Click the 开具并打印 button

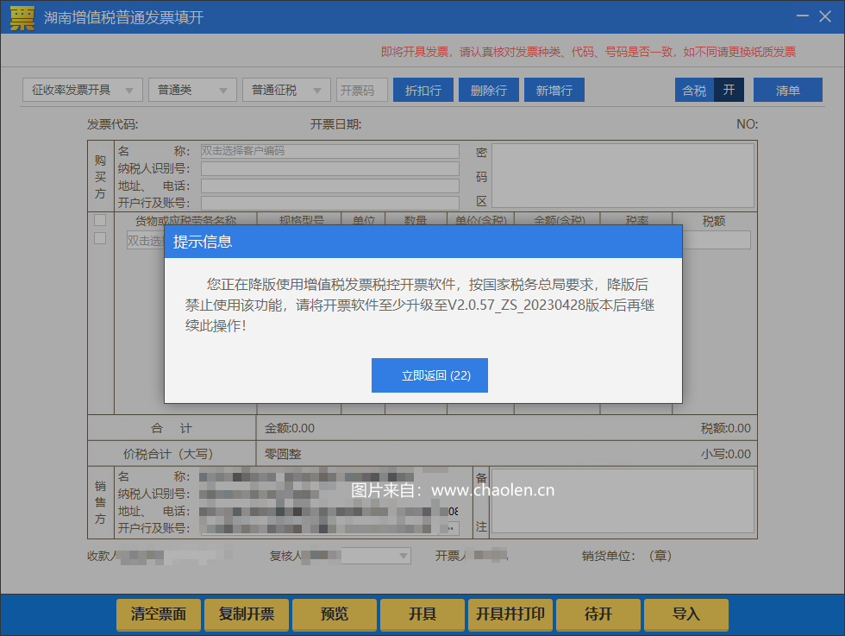pyautogui.click(x=510, y=614)
